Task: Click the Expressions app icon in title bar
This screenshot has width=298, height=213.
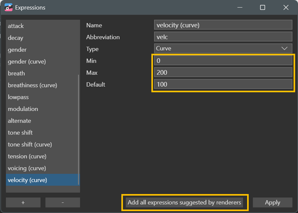Action: tap(9, 7)
